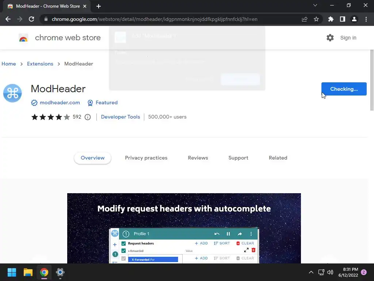Viewport: 374px width, 281px height.
Task: Click the Featured label
Action: (107, 102)
